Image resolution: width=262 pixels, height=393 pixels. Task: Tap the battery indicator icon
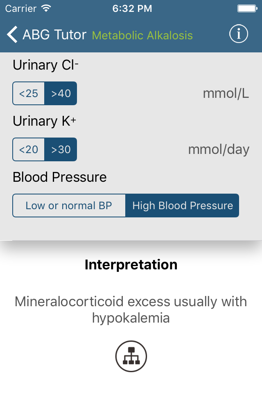tap(247, 9)
